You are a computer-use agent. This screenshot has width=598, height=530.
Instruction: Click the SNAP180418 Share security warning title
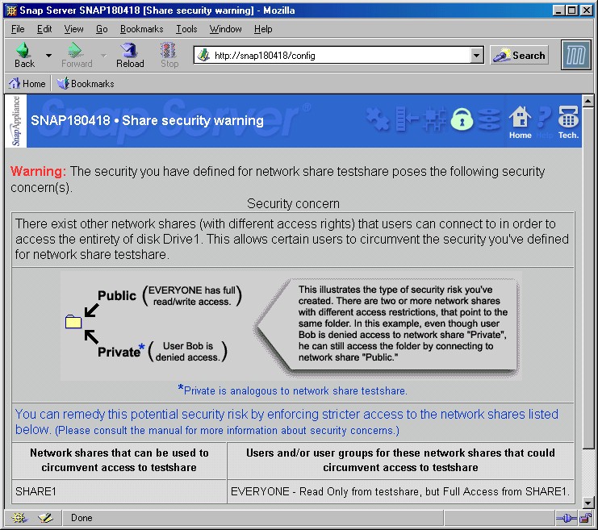(147, 120)
